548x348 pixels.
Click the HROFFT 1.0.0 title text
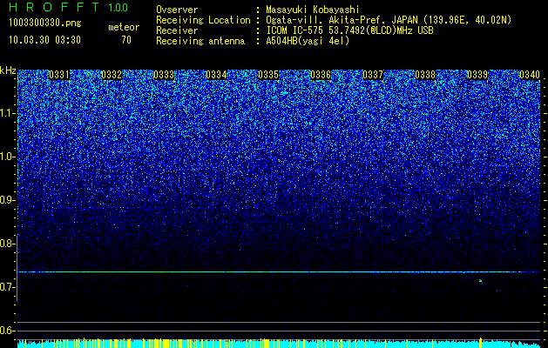tap(69, 7)
